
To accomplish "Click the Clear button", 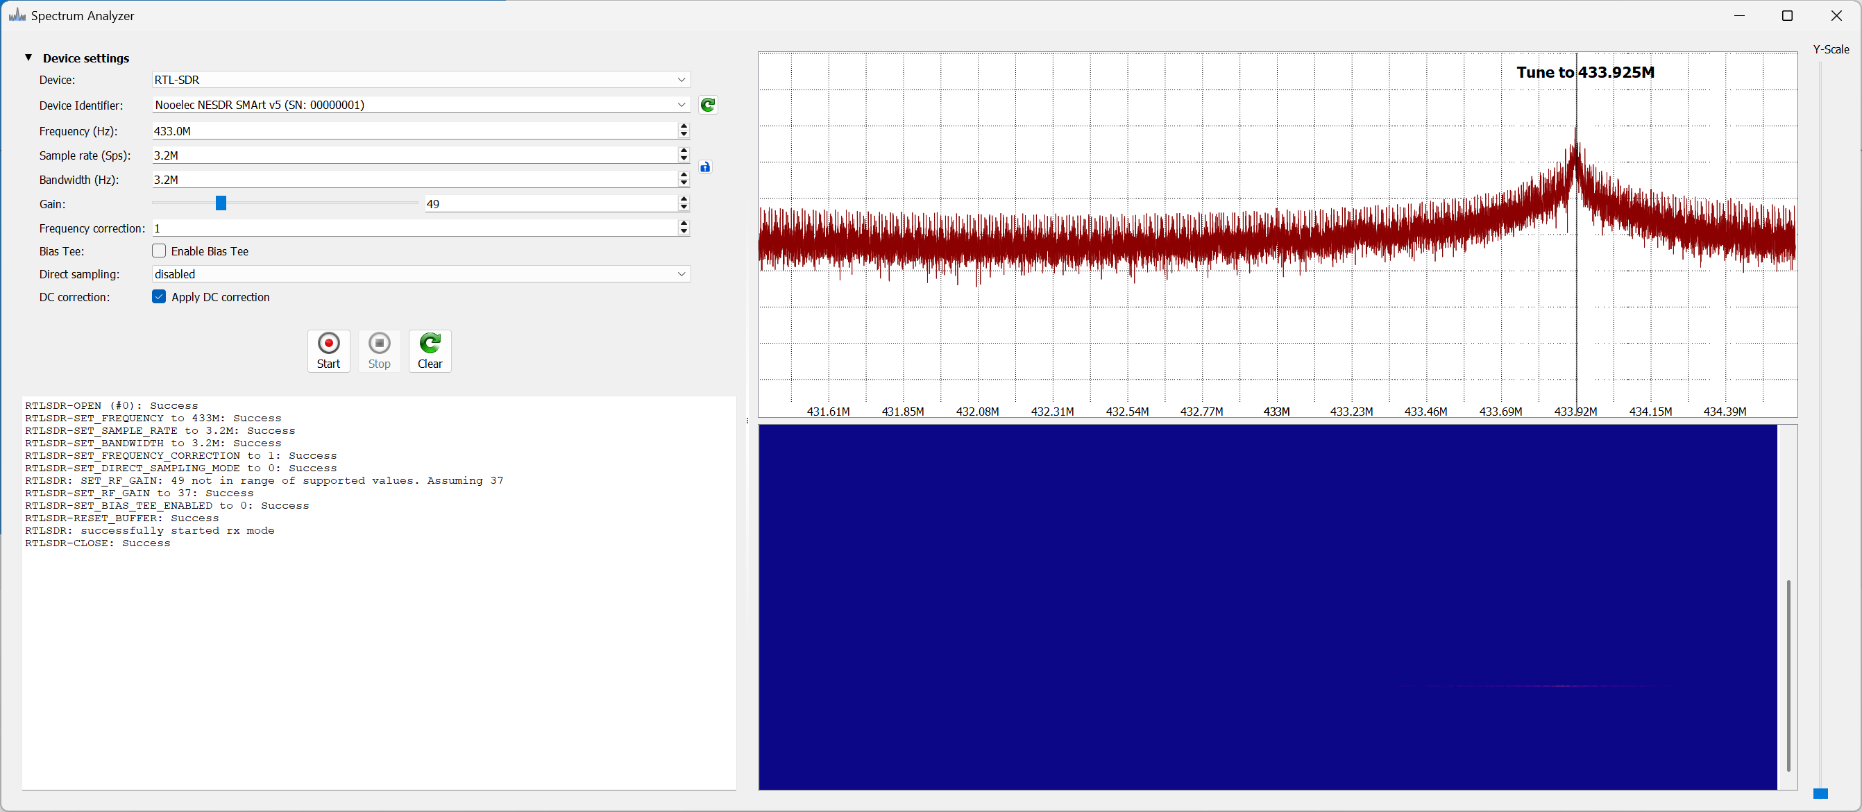I will (x=430, y=350).
